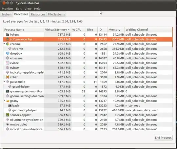The width and height of the screenshot is (177, 149).
Task: Click the gnome-system-monitor icon
Action: coord(8,91)
